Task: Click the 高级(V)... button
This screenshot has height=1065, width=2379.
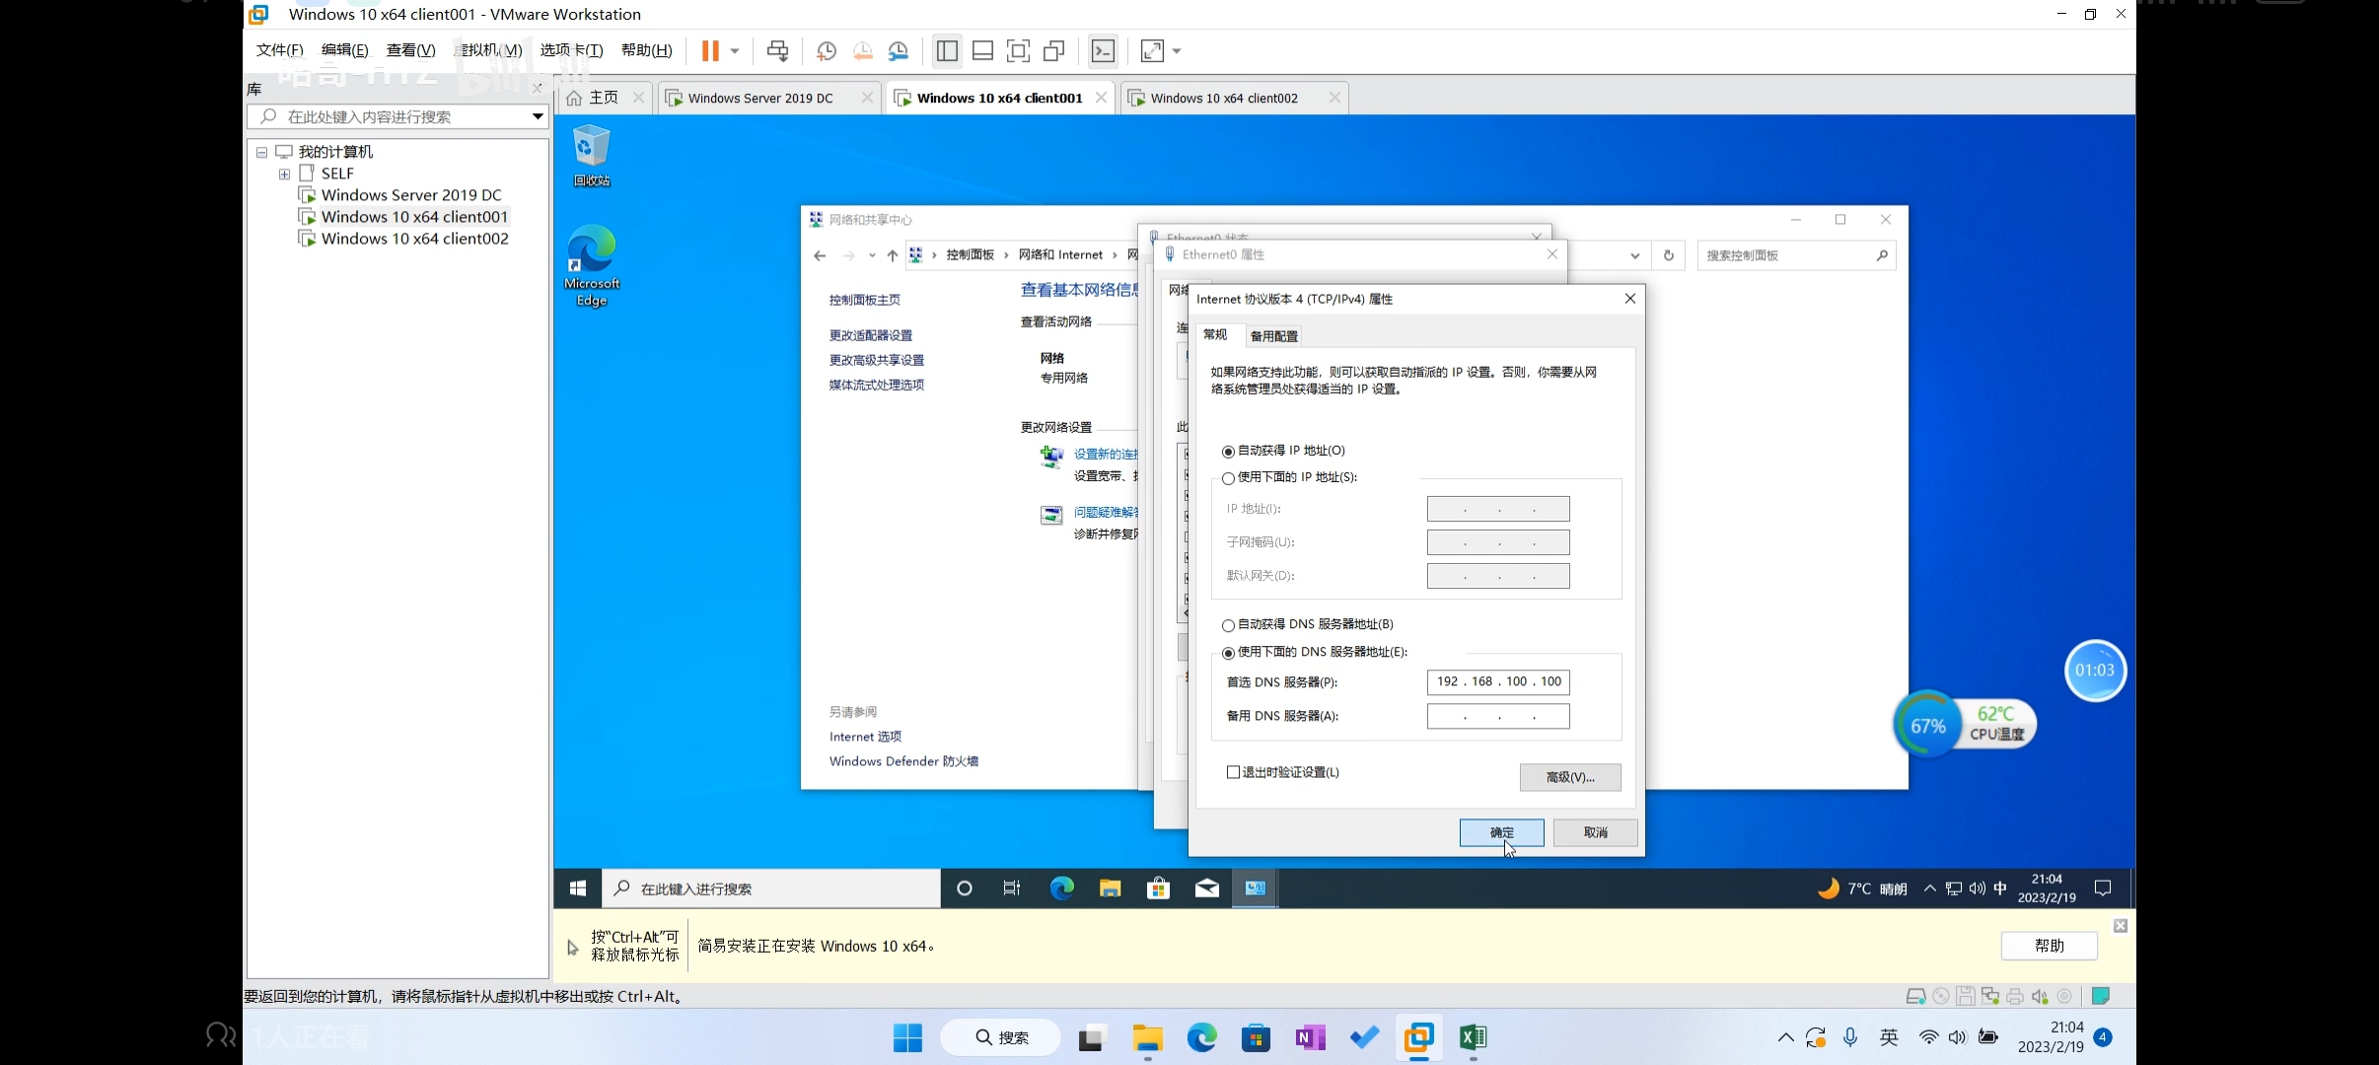Action: (1569, 777)
